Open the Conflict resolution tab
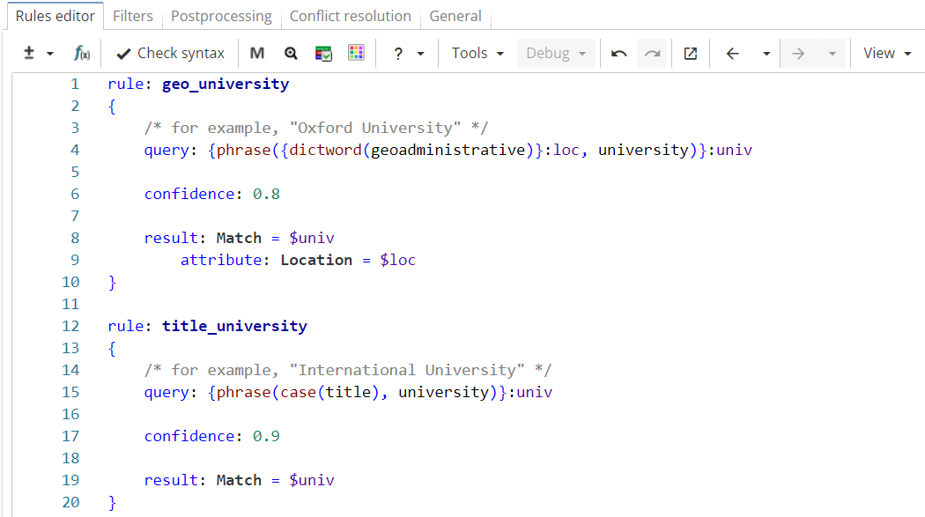 tap(350, 16)
